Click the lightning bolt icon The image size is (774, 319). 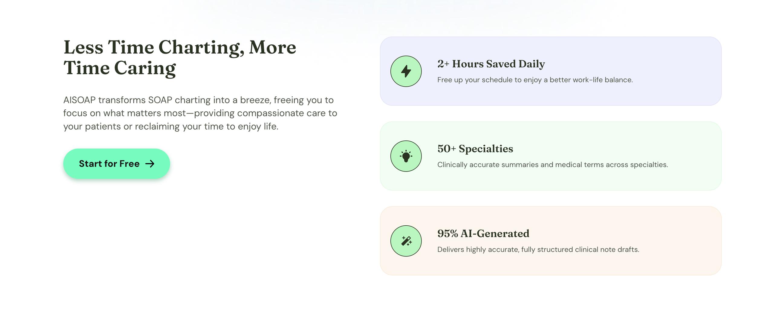coord(406,71)
